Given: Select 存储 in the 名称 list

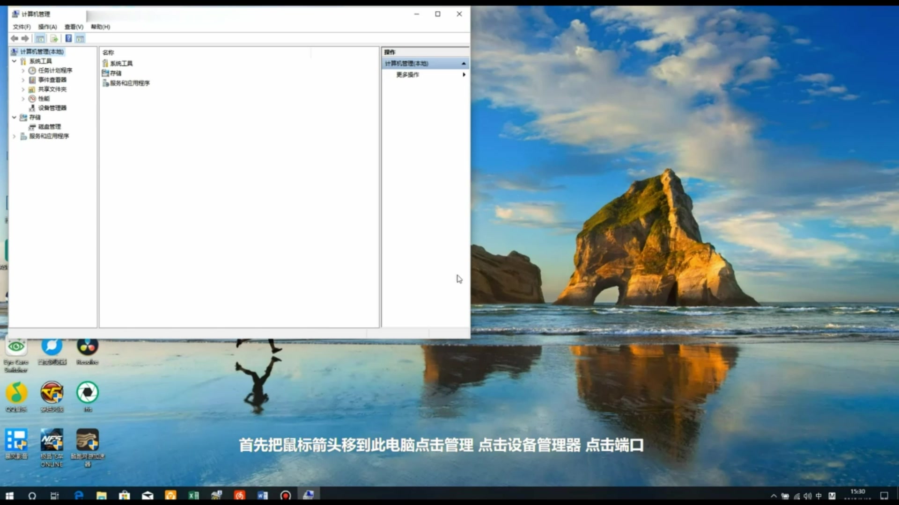Looking at the screenshot, I should click(x=115, y=73).
